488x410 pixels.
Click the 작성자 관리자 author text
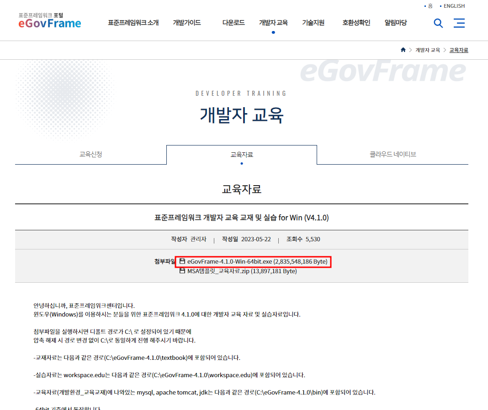tap(189, 239)
